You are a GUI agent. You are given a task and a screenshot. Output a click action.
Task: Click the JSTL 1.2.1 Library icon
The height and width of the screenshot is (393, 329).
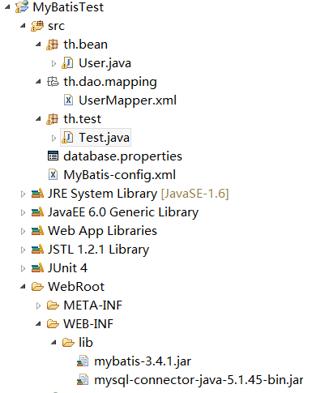pos(37,250)
